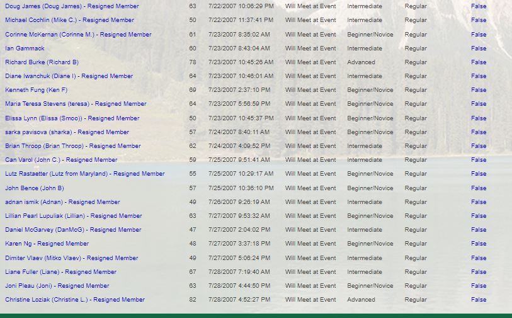Open Corinne McKernan's profile link
The image size is (512, 318).
coord(78,35)
